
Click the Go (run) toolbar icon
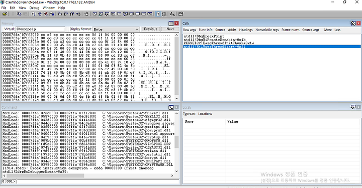pyautogui.click(x=33, y=14)
